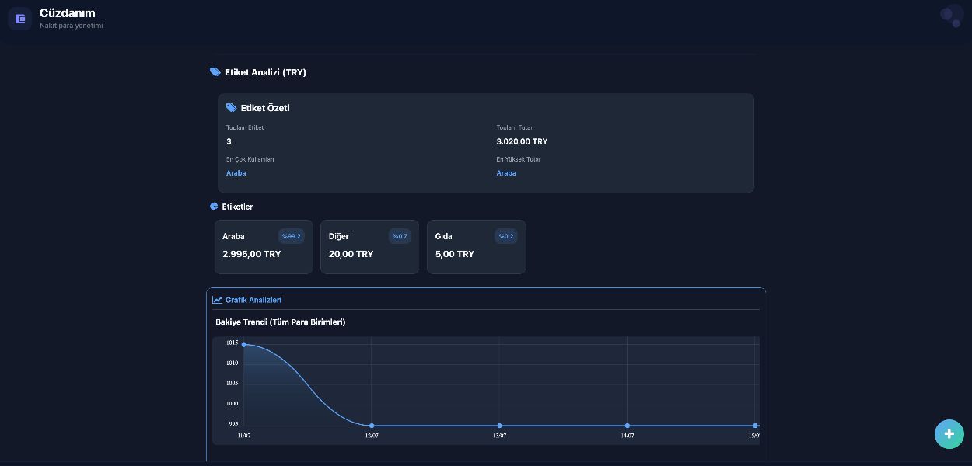Image resolution: width=972 pixels, height=466 pixels.
Task: Select the Gıda tag card
Action: pos(476,247)
